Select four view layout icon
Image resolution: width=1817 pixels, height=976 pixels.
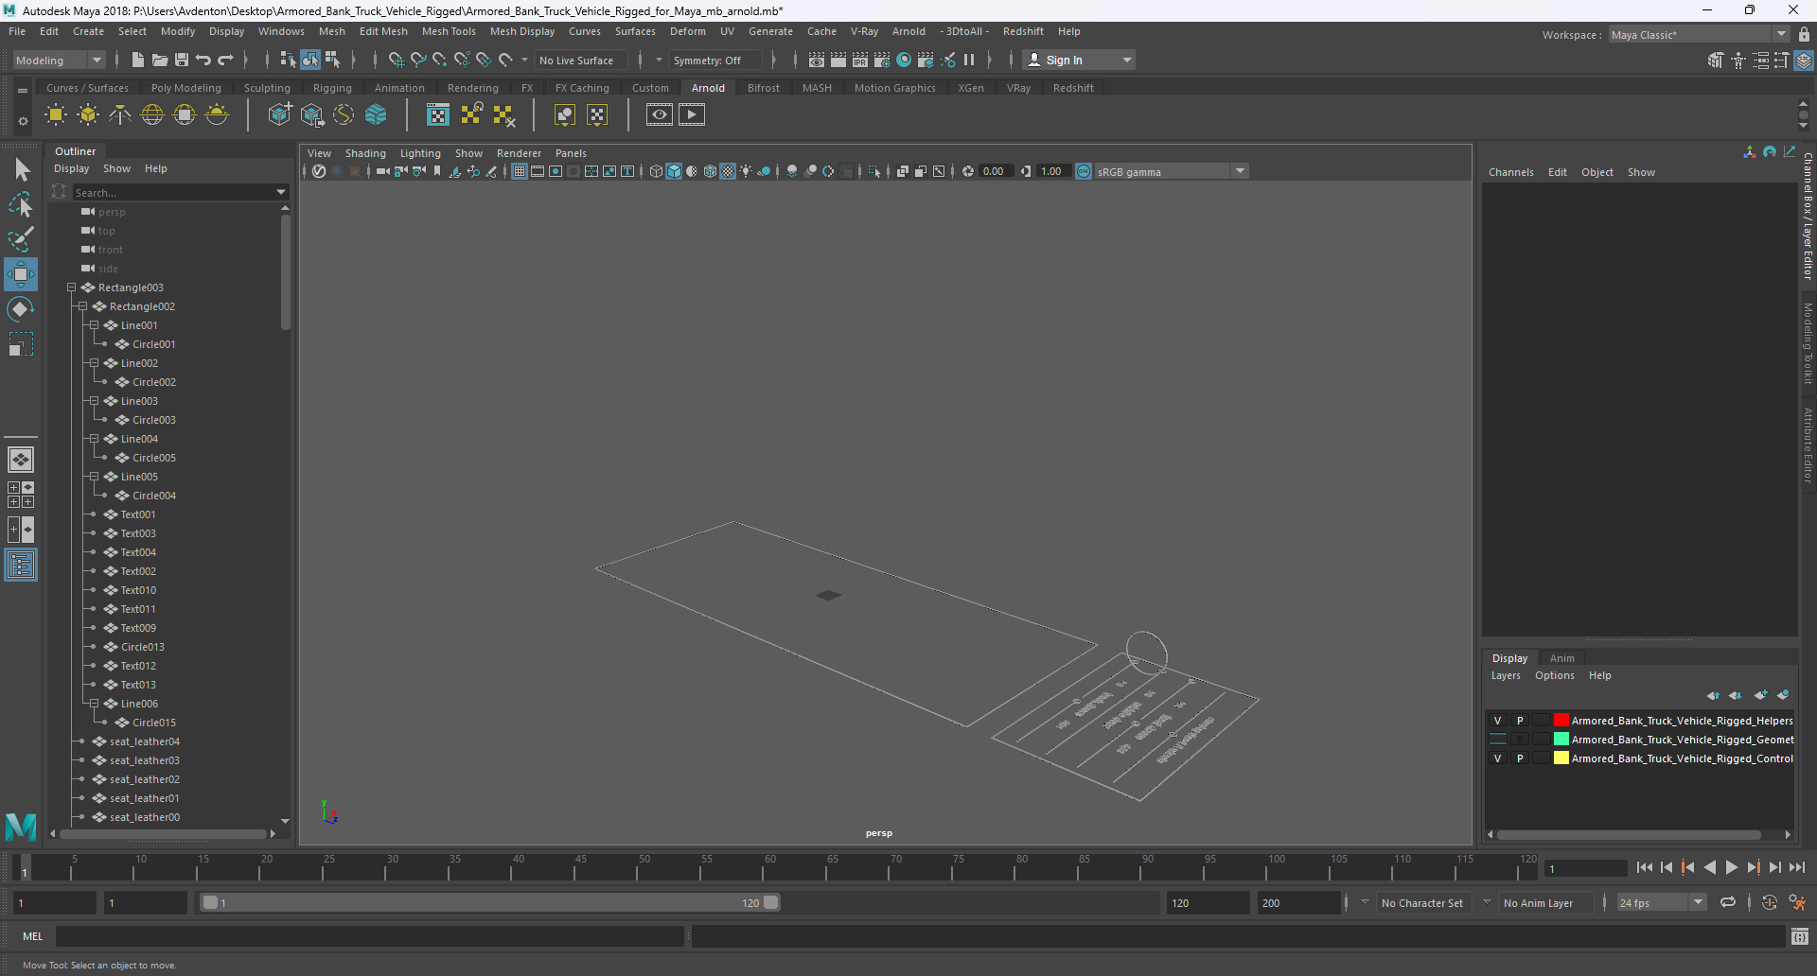21,495
